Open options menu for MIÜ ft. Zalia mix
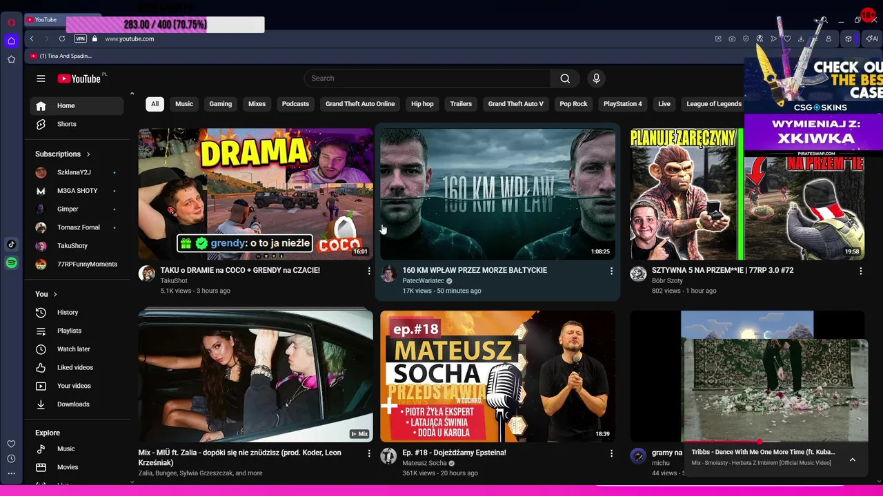The image size is (883, 496). (369, 453)
